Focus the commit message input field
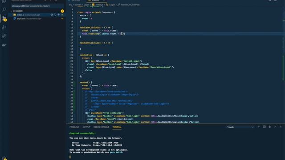Viewport: 285px width, 160px height. pos(37,6)
